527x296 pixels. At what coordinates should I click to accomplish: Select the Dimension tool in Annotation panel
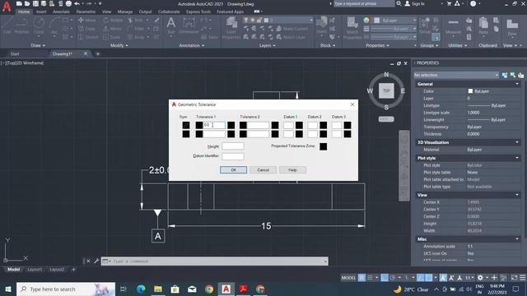189,25
